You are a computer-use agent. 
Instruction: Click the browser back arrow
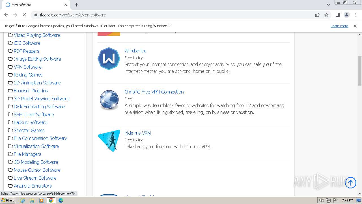6,15
